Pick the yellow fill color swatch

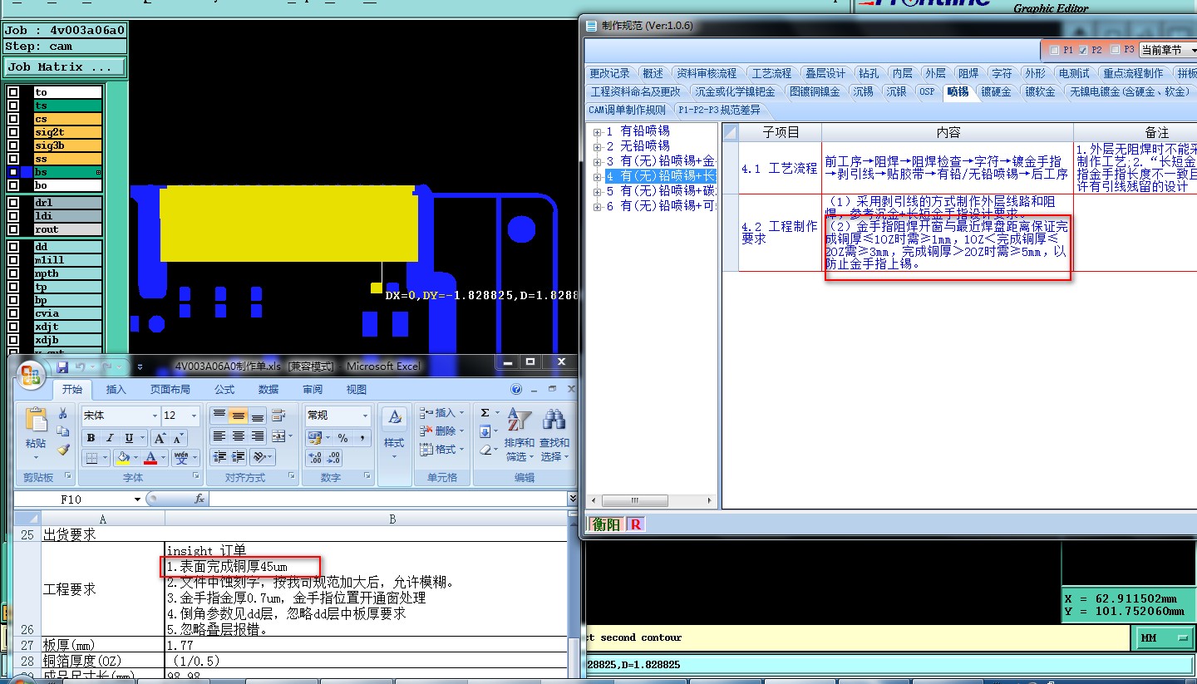coord(123,457)
